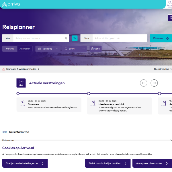Screen dimensions: 172x172
Task: Click the red warning triangle icon
Action: coord(4,69)
